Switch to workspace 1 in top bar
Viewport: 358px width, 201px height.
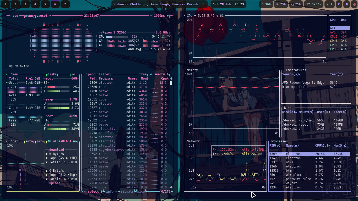pos(6,4)
